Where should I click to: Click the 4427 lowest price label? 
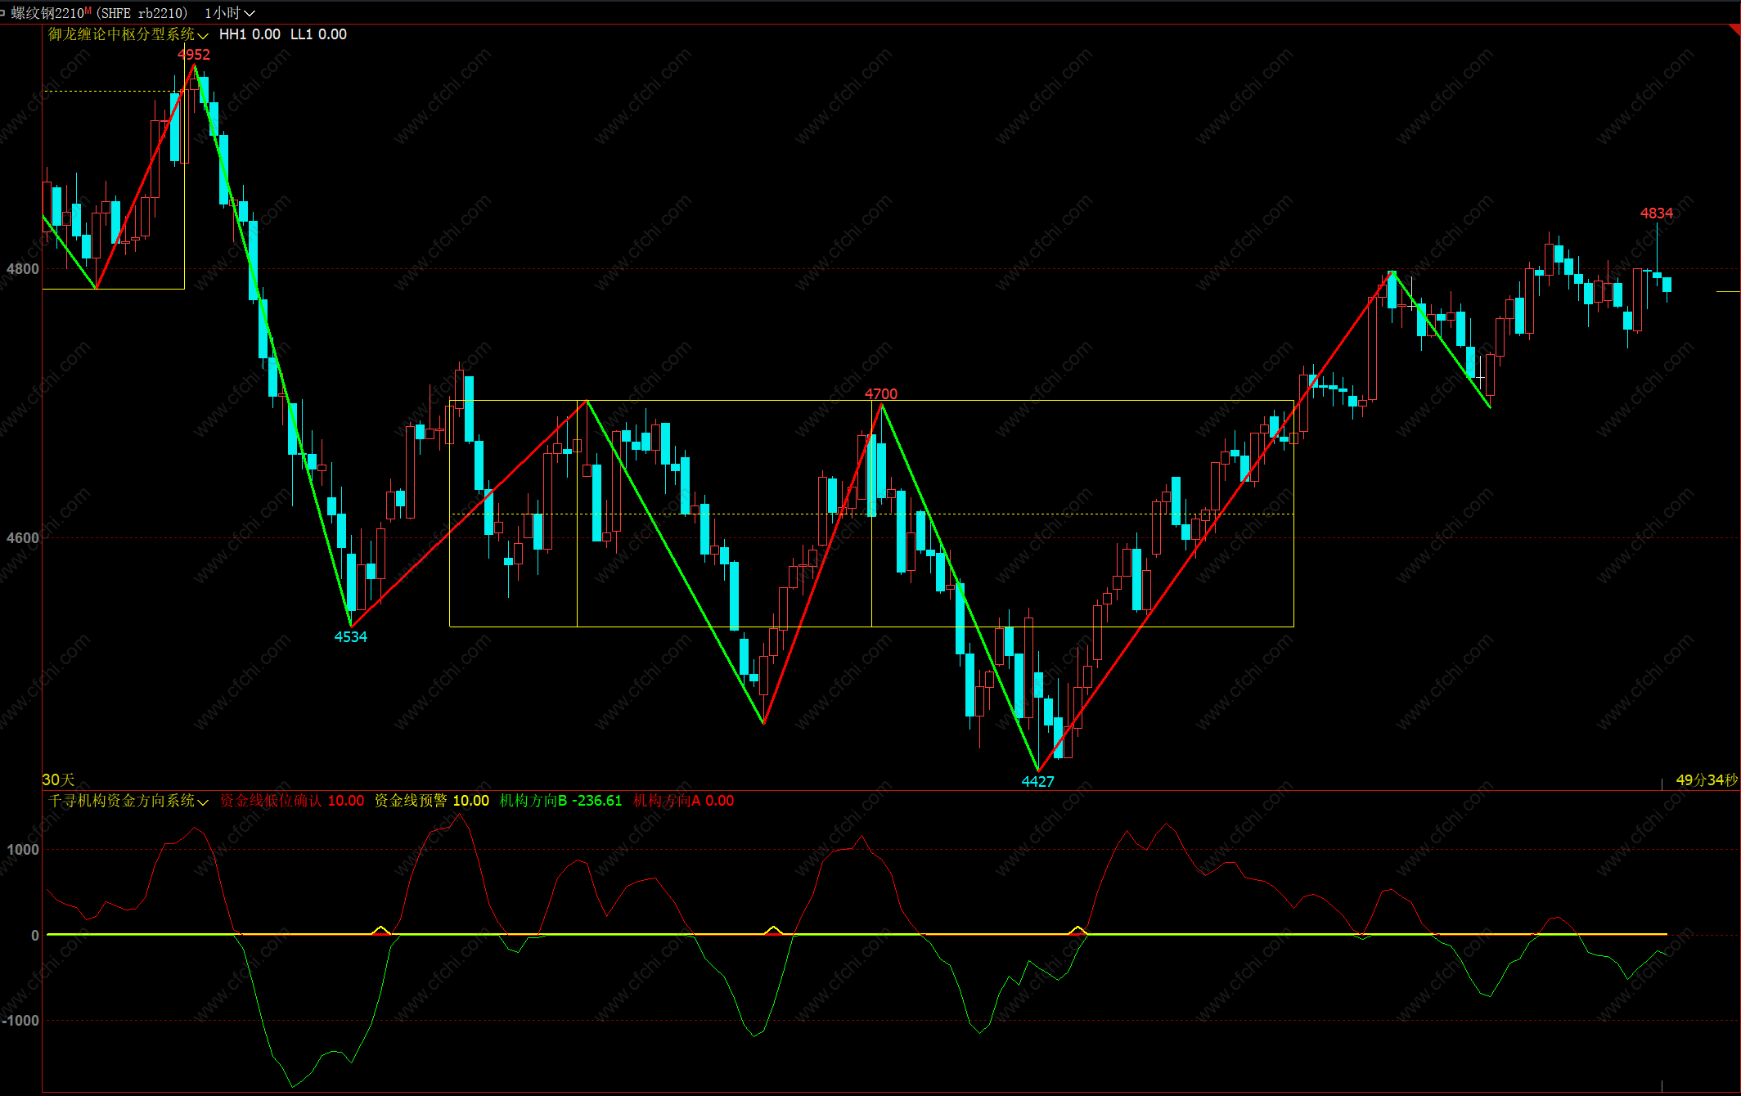click(1037, 782)
